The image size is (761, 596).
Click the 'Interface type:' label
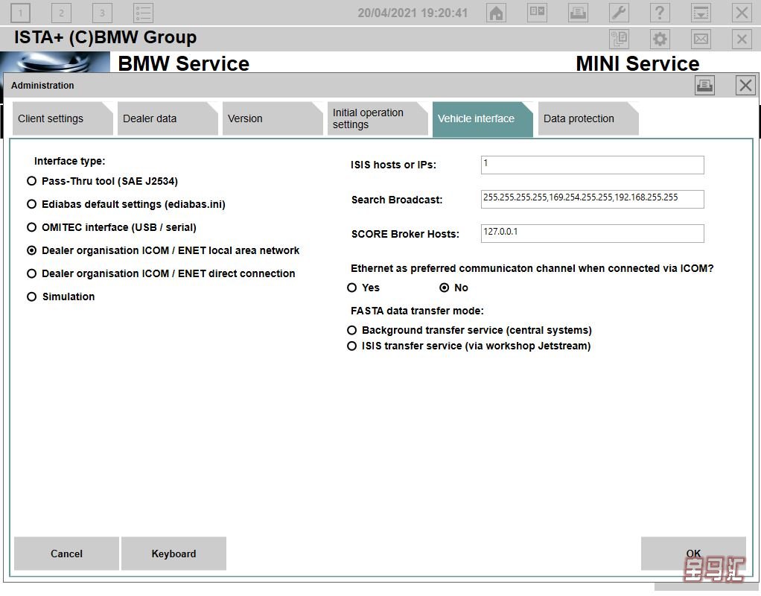[x=69, y=161]
